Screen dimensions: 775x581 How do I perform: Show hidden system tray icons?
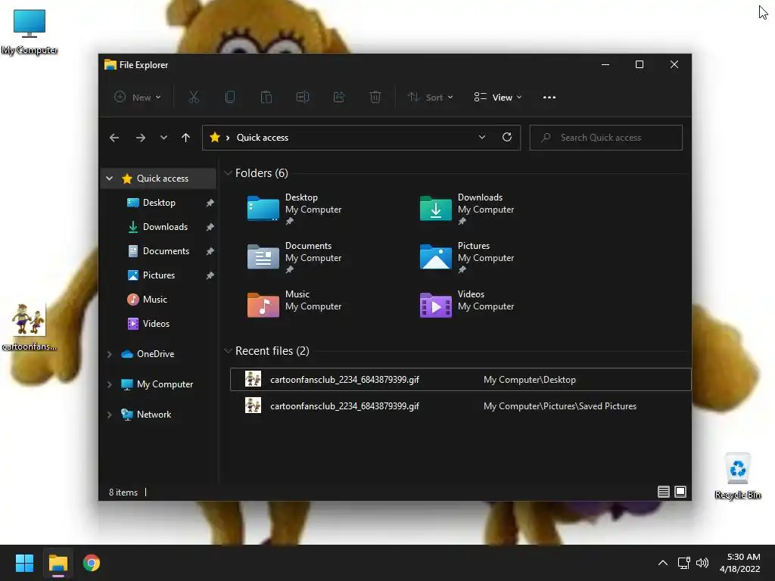click(x=663, y=563)
